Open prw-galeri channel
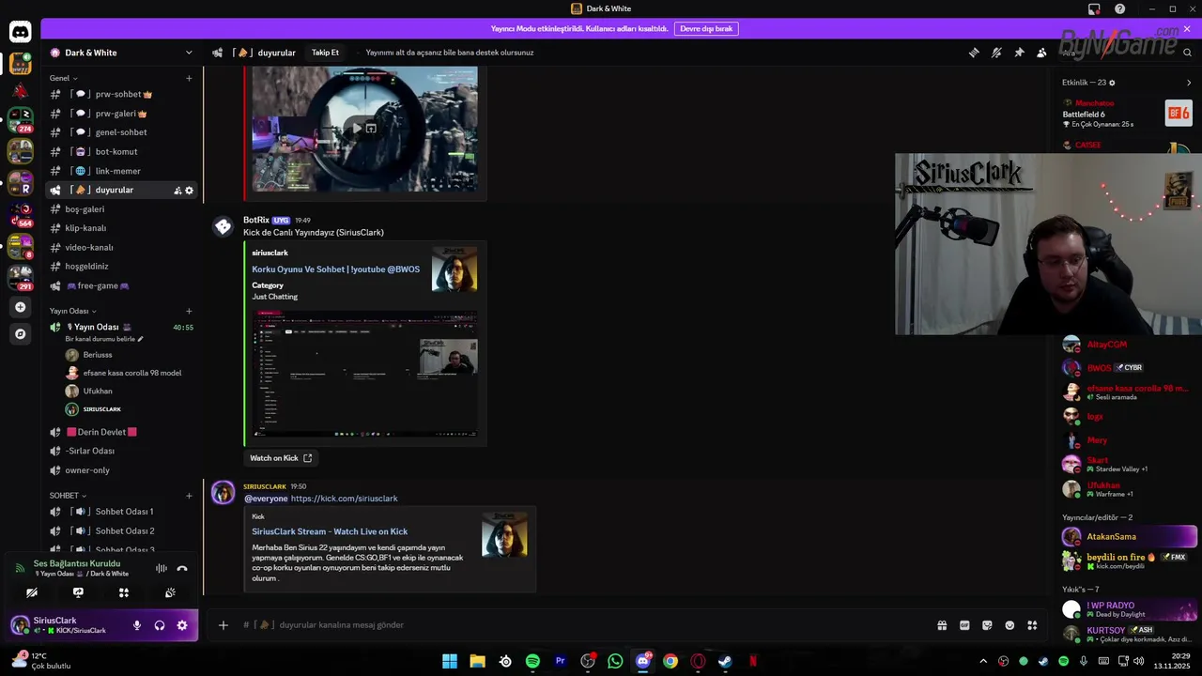 (122, 114)
